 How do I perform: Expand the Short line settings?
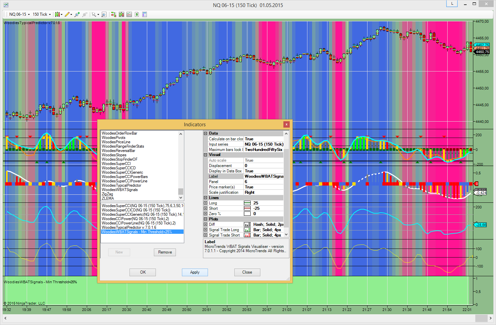click(x=206, y=208)
